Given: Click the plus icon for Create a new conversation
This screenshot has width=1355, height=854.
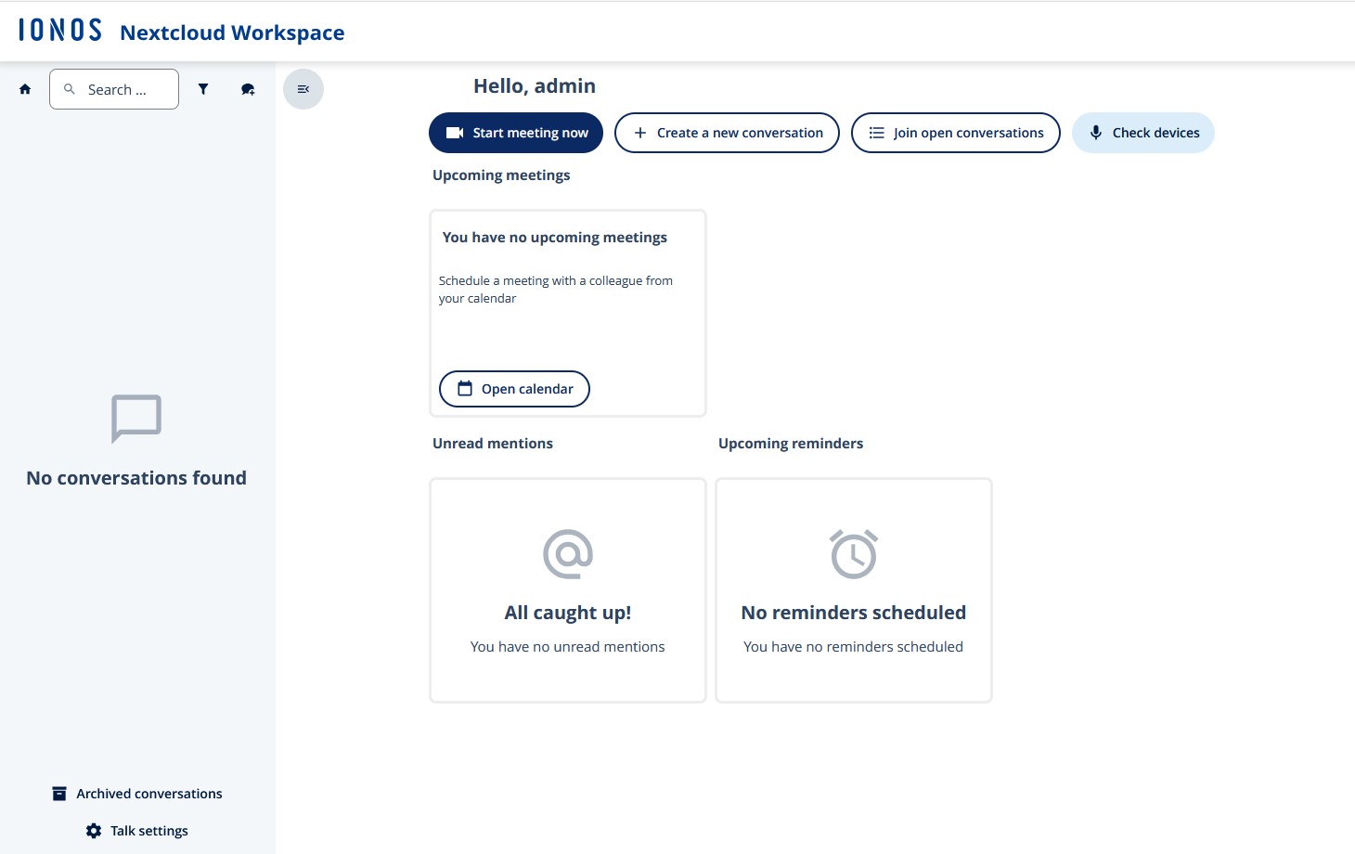Looking at the screenshot, I should 640,133.
